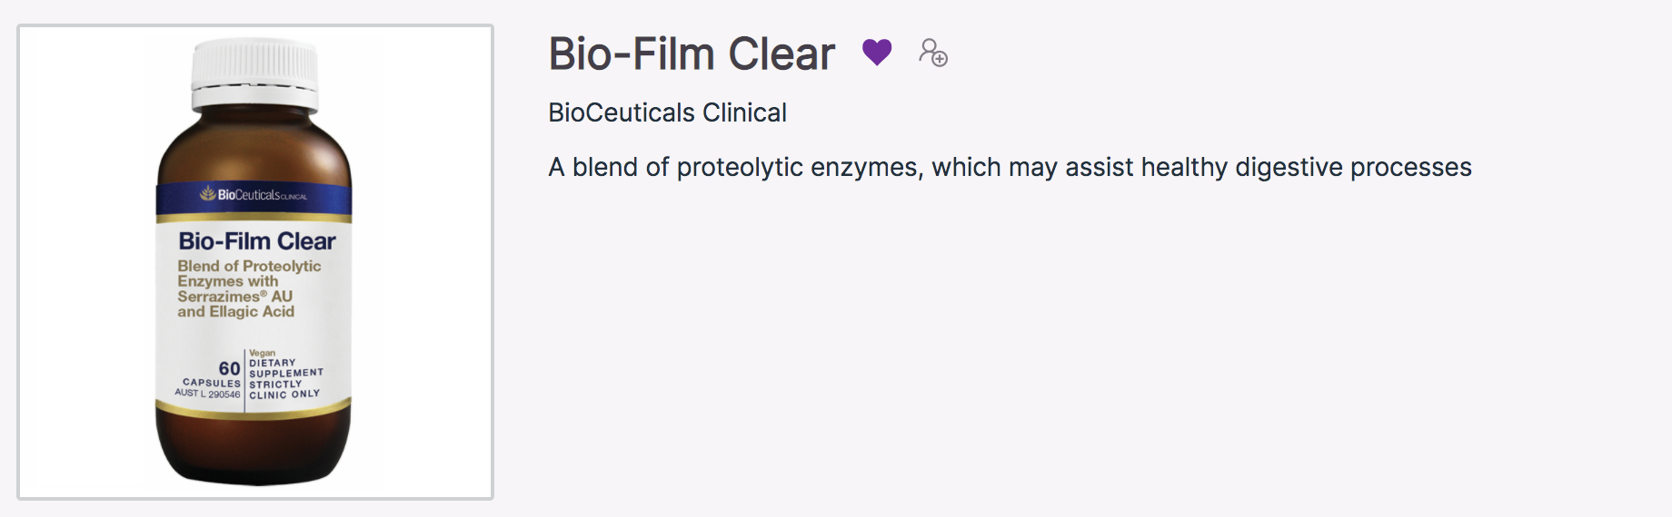Screen dimensions: 1672x517
Task: Click "Blend of Proteolytic Enzymes" label text
Action: (x=249, y=273)
